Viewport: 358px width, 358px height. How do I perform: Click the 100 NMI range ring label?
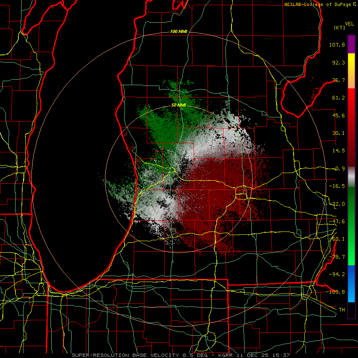[x=179, y=31]
